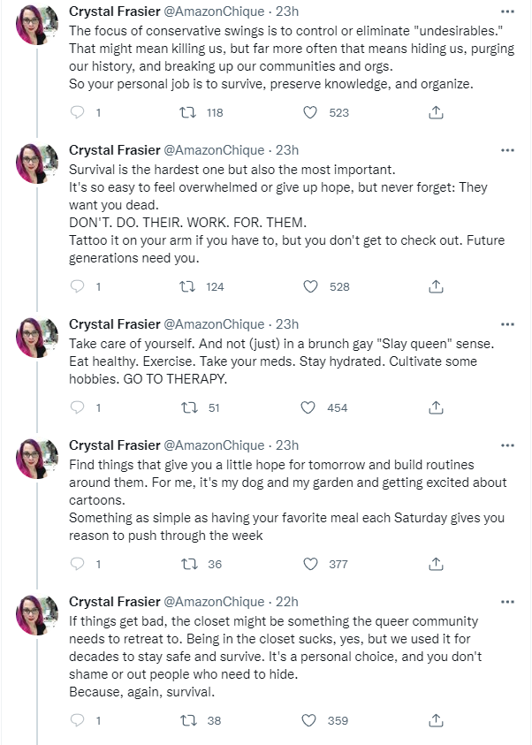Retweet the tweet with 36 retweets
The image size is (532, 745).
(x=189, y=564)
